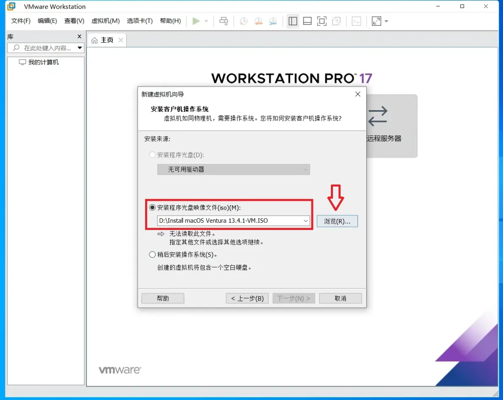Image resolution: width=503 pixels, height=400 pixels.
Task: Open the 文件(F) menu
Action: click(x=21, y=21)
